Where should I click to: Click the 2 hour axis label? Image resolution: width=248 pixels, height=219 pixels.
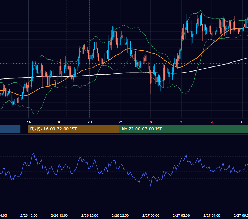click(181, 122)
